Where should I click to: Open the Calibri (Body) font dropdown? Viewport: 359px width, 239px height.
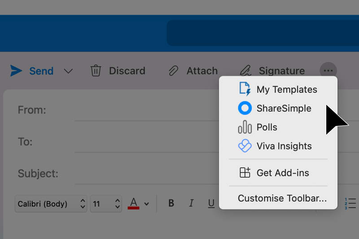tap(51, 204)
